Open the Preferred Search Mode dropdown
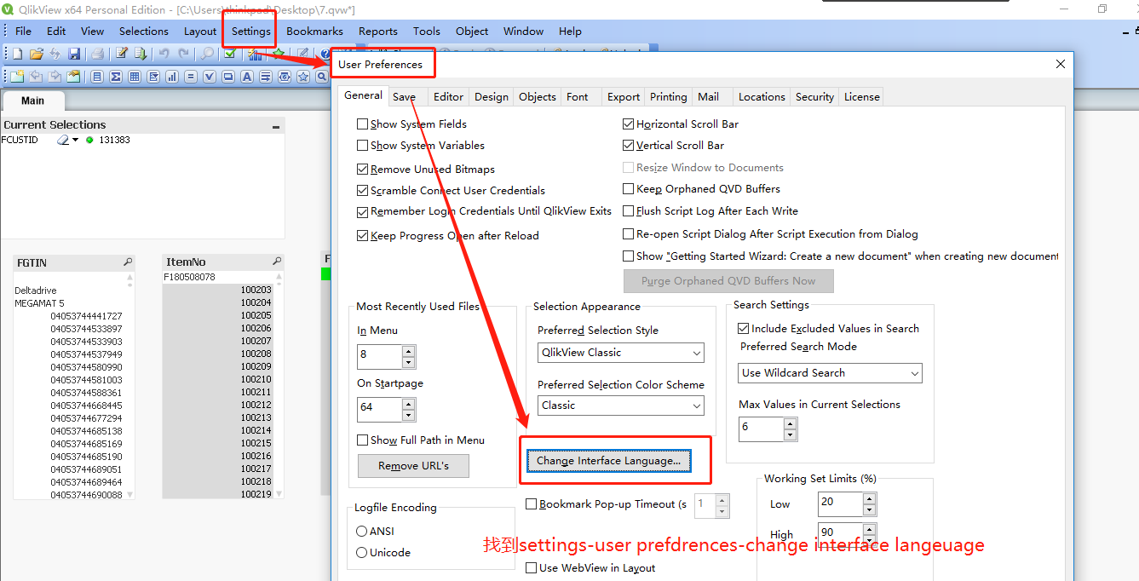Image resolution: width=1139 pixels, height=581 pixels. pos(914,373)
